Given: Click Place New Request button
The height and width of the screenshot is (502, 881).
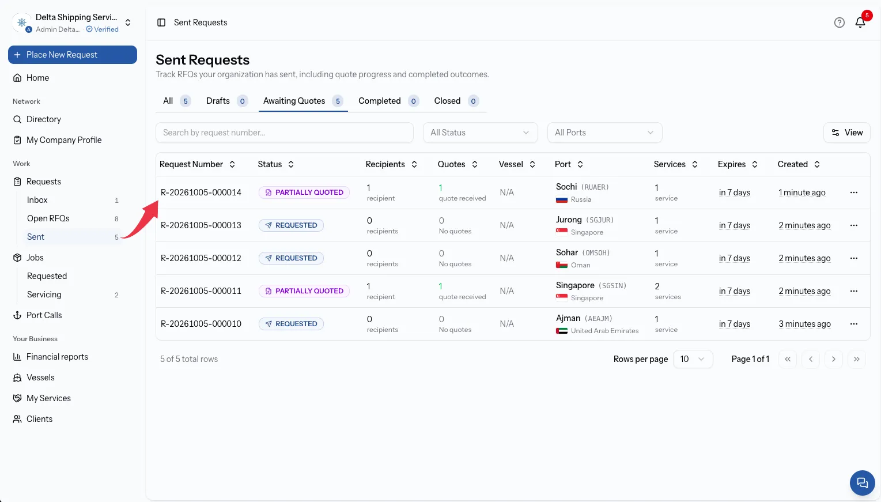Looking at the screenshot, I should pos(73,55).
